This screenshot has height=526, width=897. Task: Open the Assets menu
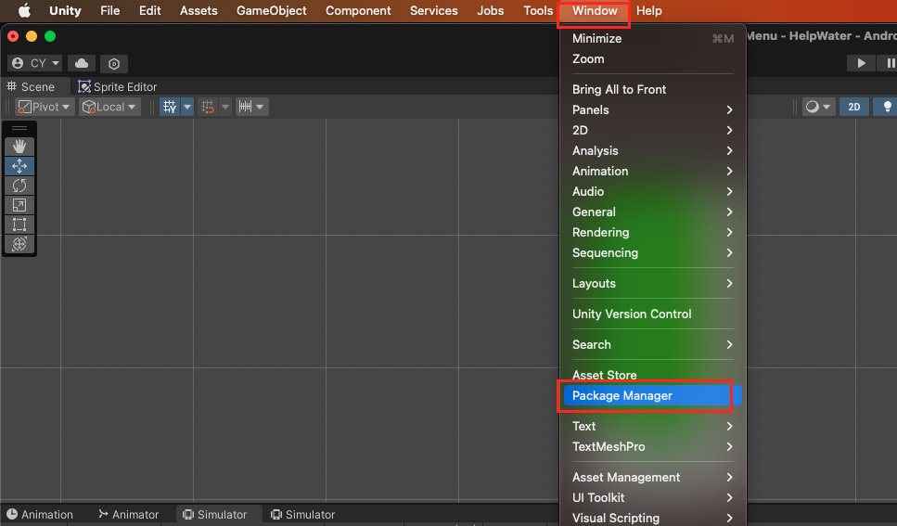click(x=199, y=11)
